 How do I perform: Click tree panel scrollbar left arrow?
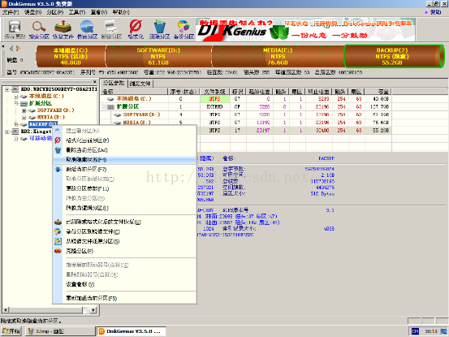tap(6, 310)
